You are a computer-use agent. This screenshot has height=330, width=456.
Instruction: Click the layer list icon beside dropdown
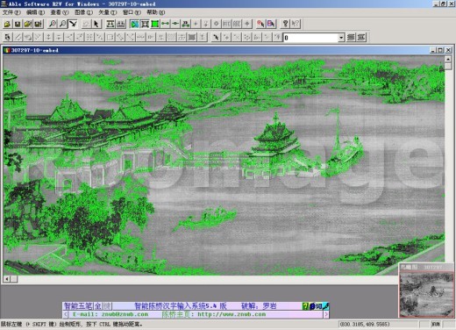tap(351, 38)
